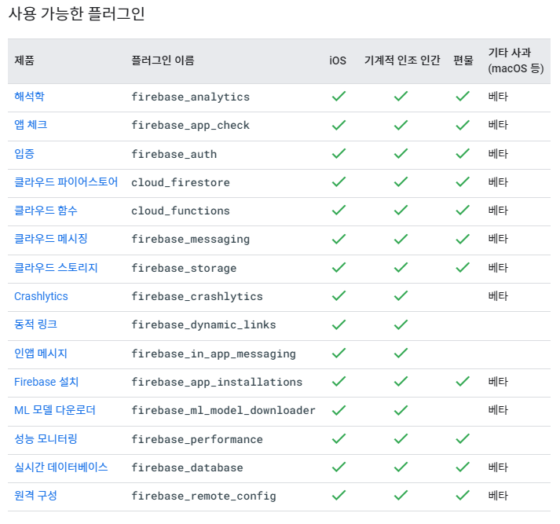Open the 동적 링크 product link
Screen dimensions: 560x524
tap(35, 324)
